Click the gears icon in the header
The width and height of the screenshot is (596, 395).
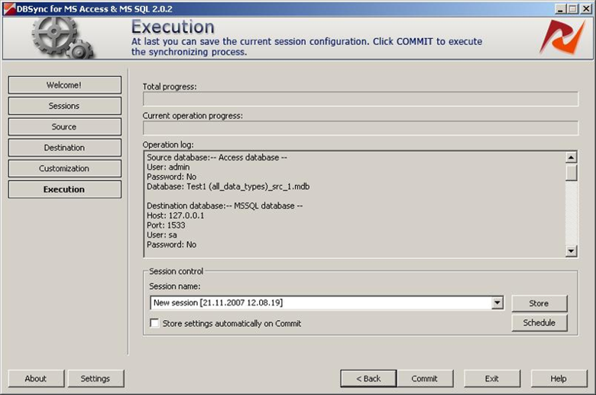63,37
